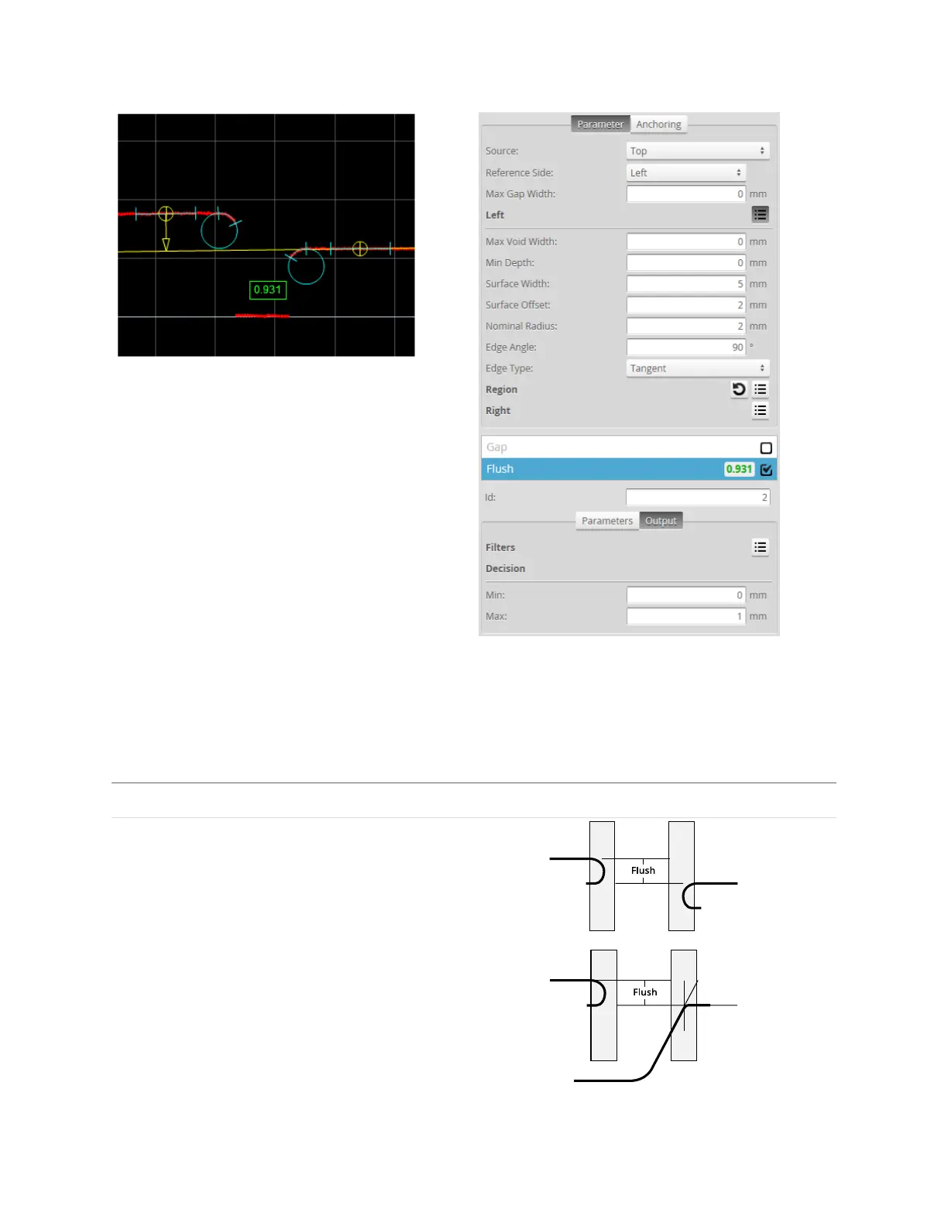948x1226 pixels.
Task: Click the 0.931 green result badge on the Flush row
Action: [x=739, y=469]
